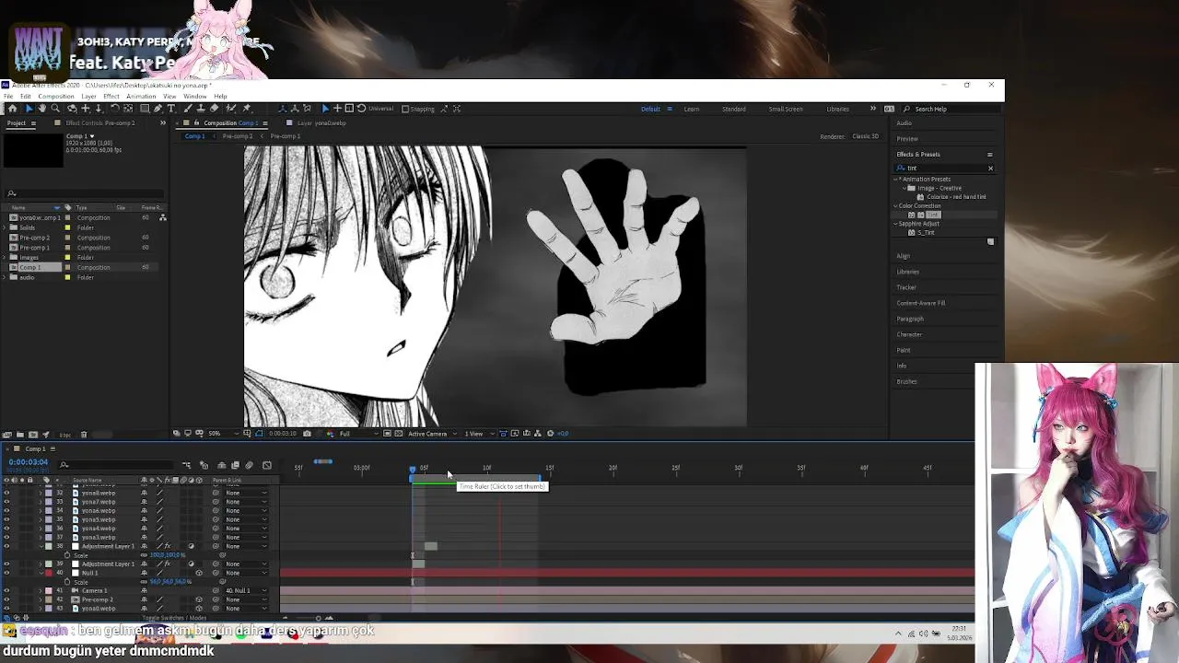The height and width of the screenshot is (663, 1179).
Task: Click the reset exposure icon in viewer footer
Action: pos(549,434)
